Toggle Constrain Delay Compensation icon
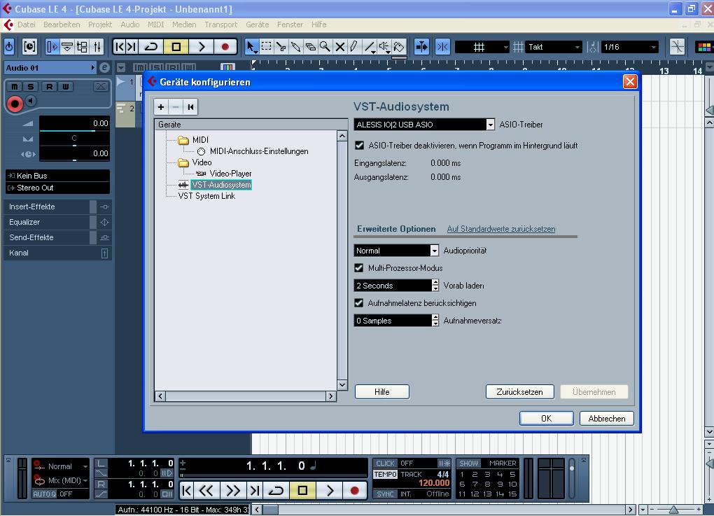Viewport: 714px width, 516px height. pyautogui.click(x=29, y=46)
